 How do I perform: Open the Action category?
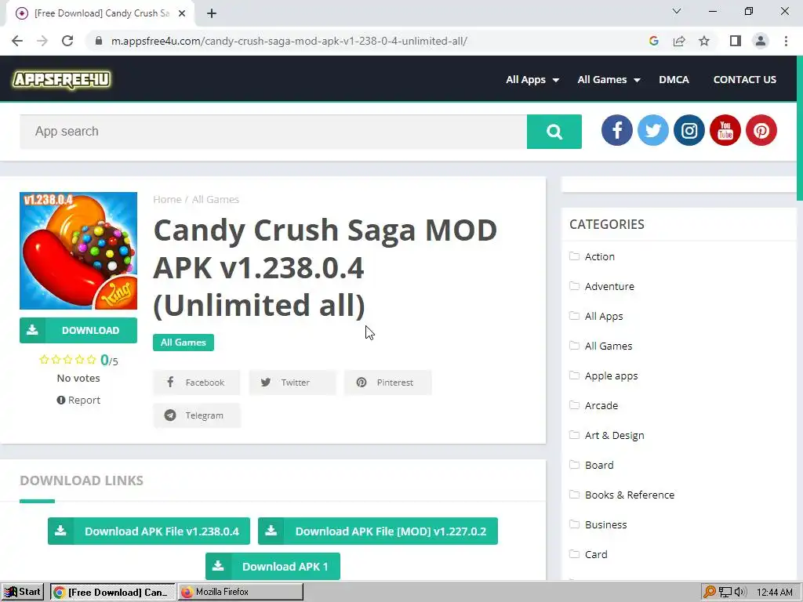tap(600, 256)
